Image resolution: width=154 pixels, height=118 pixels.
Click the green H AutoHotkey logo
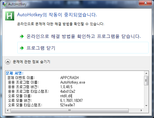[10, 16]
